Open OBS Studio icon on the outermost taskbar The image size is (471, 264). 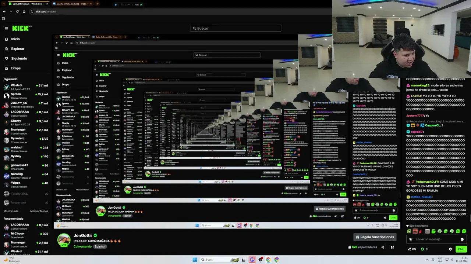(261, 260)
